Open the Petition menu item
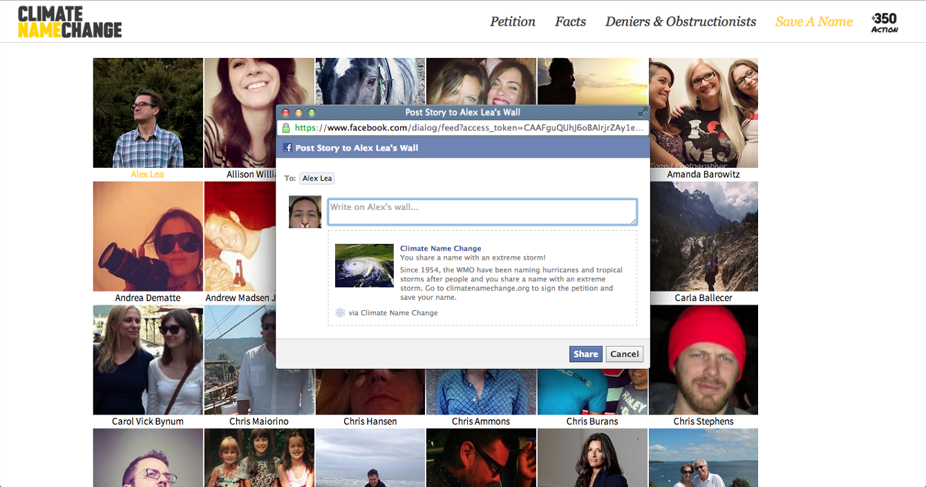Screen dimensions: 926x487 coord(513,21)
